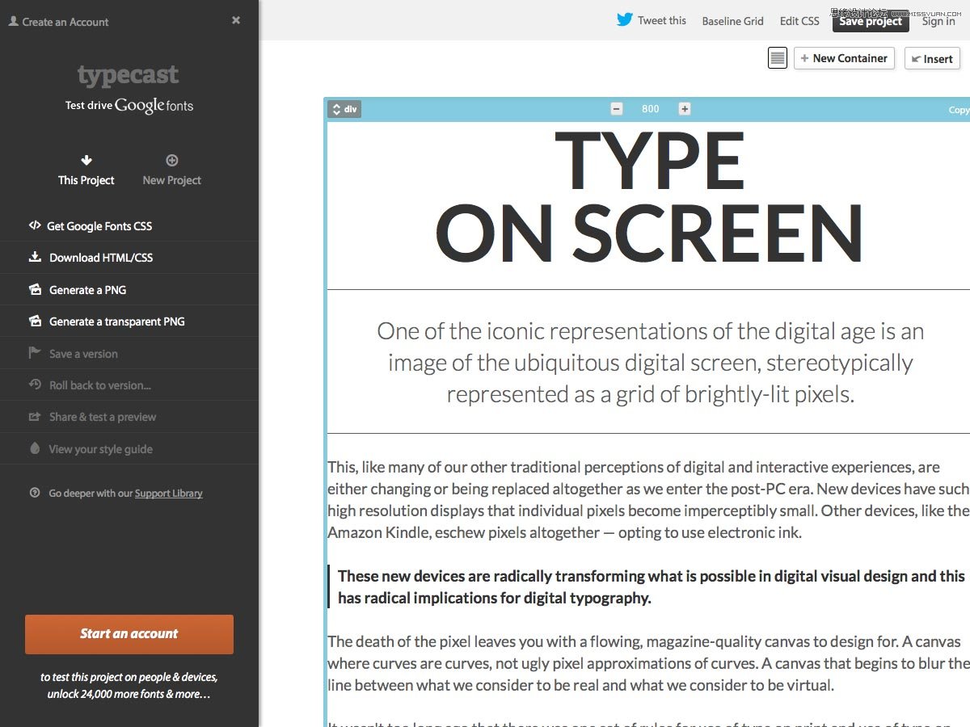
Task: Click the image icon beside Generate a PNG
Action: click(x=35, y=289)
